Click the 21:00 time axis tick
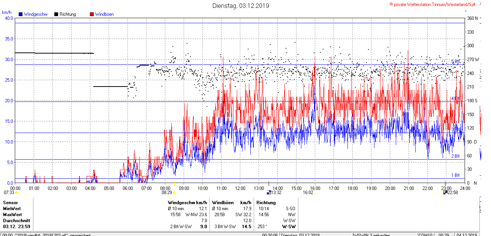Screen dimensions: 491x236 [409, 188]
